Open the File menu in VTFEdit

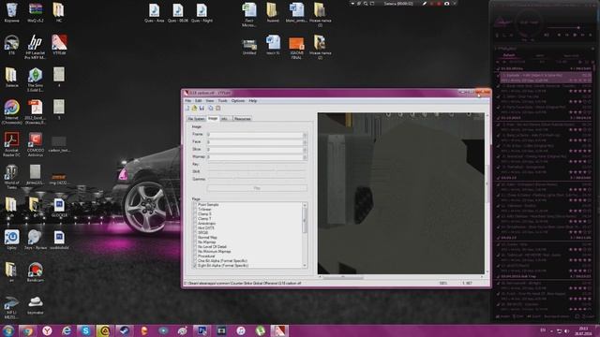187,101
